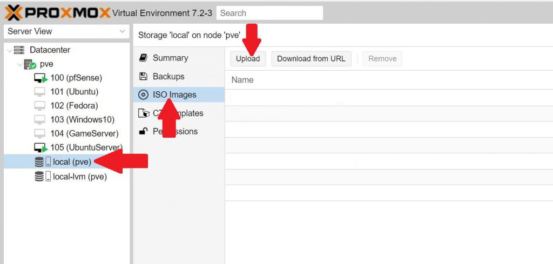Click the Storage 'local' on node 'pve' title

tap(190, 35)
